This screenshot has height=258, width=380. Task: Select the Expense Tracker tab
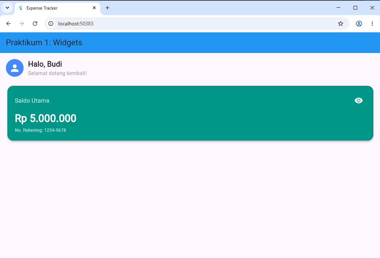pyautogui.click(x=57, y=8)
